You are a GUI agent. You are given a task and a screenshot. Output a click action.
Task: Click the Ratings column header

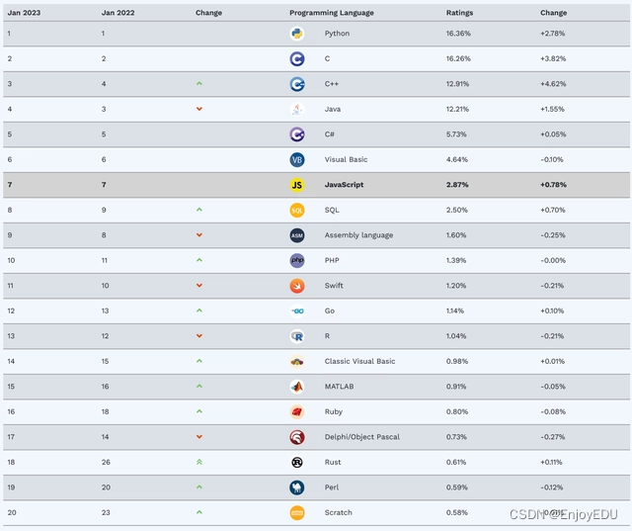click(x=459, y=13)
